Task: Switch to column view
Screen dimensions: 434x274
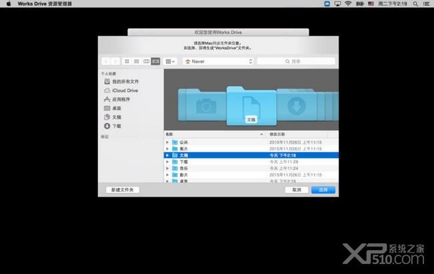Action: click(x=146, y=61)
